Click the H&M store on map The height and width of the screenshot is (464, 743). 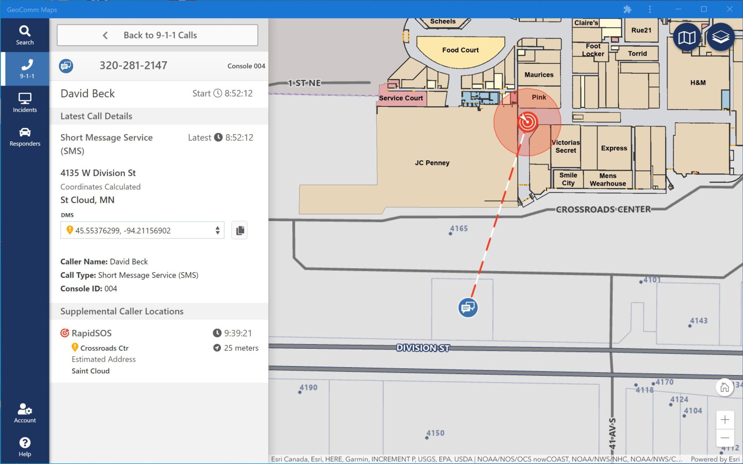tap(698, 83)
